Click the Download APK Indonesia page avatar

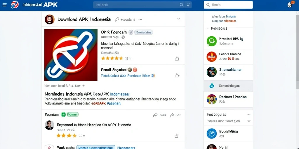[x=50, y=19]
